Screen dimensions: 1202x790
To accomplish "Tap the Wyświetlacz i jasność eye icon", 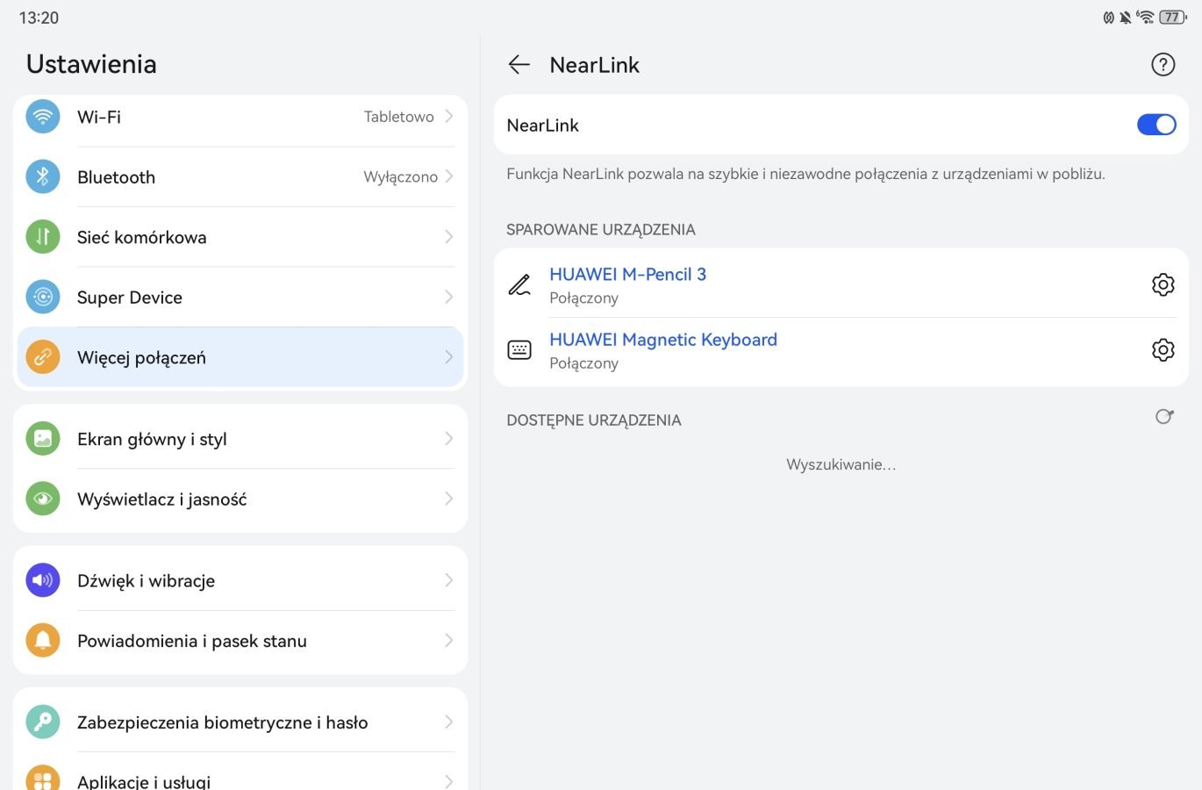I will tap(43, 499).
